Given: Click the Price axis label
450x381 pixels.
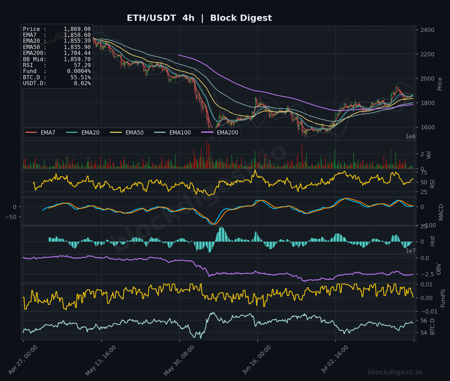Looking at the screenshot, I should pyautogui.click(x=440, y=84).
